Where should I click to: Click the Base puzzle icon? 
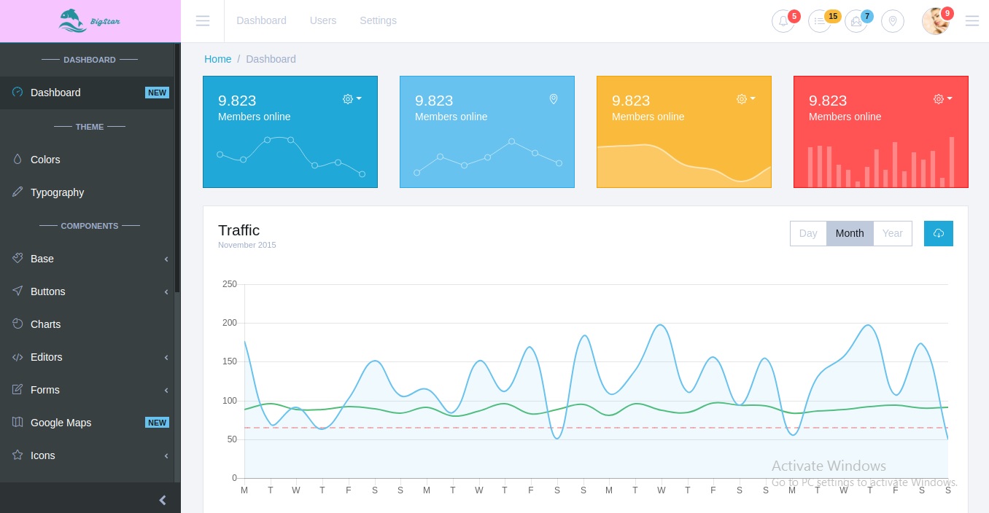coord(18,259)
